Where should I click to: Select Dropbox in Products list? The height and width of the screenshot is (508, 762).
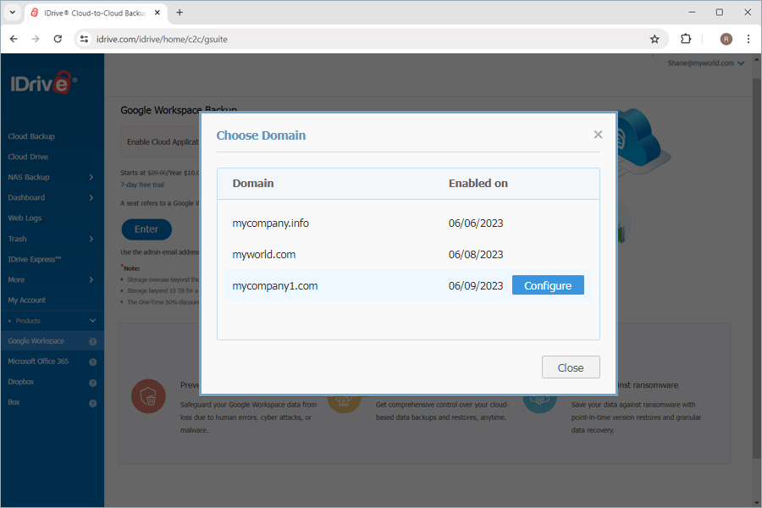coord(21,382)
